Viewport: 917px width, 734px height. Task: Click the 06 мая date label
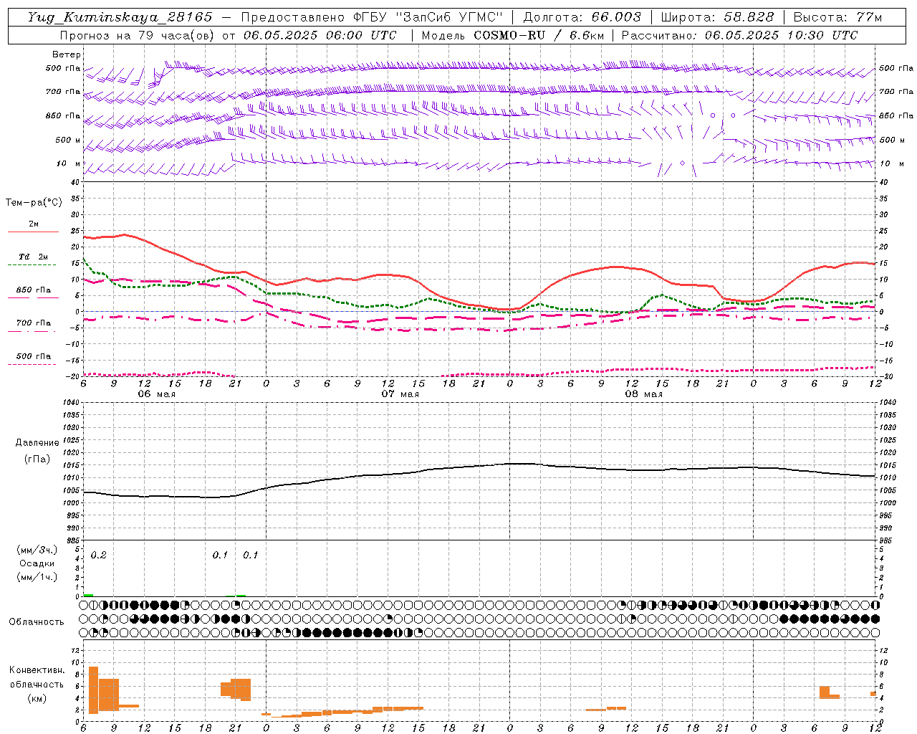tap(156, 394)
